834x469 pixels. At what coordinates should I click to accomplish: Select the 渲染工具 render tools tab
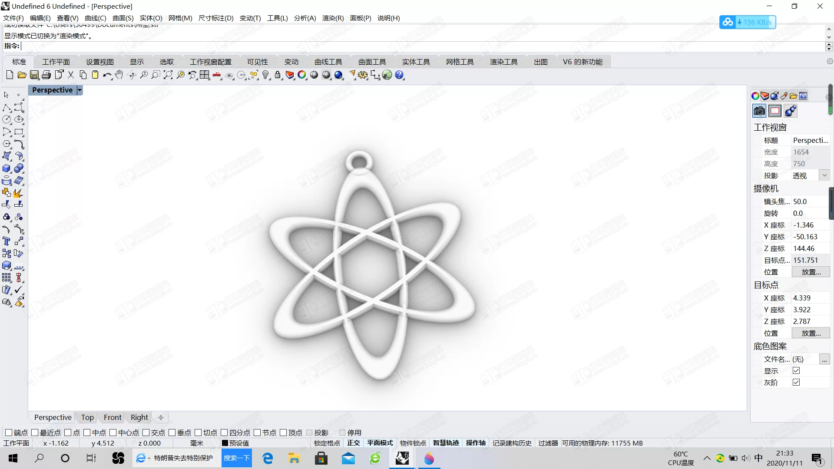503,61
